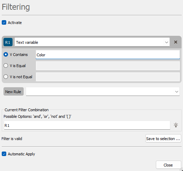Click the V is Equal text field
The image size is (183, 171).
(x=108, y=66)
